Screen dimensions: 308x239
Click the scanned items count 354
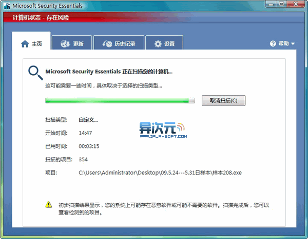coord(83,160)
